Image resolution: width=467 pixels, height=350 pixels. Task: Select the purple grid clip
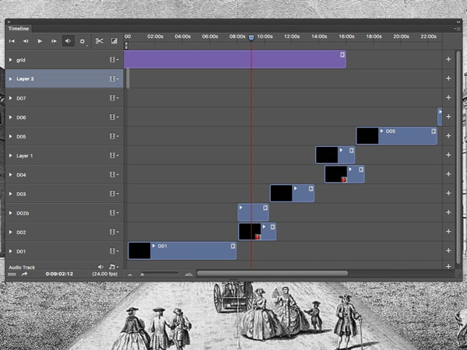click(235, 59)
